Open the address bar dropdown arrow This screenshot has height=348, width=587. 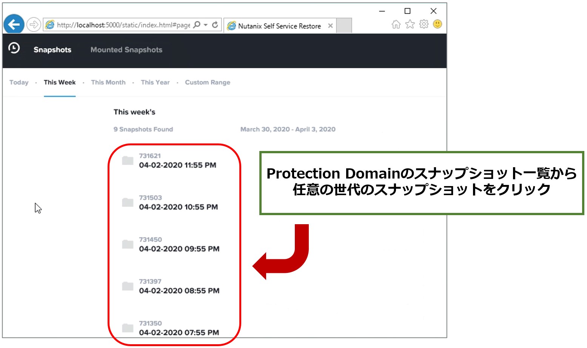[x=206, y=25]
